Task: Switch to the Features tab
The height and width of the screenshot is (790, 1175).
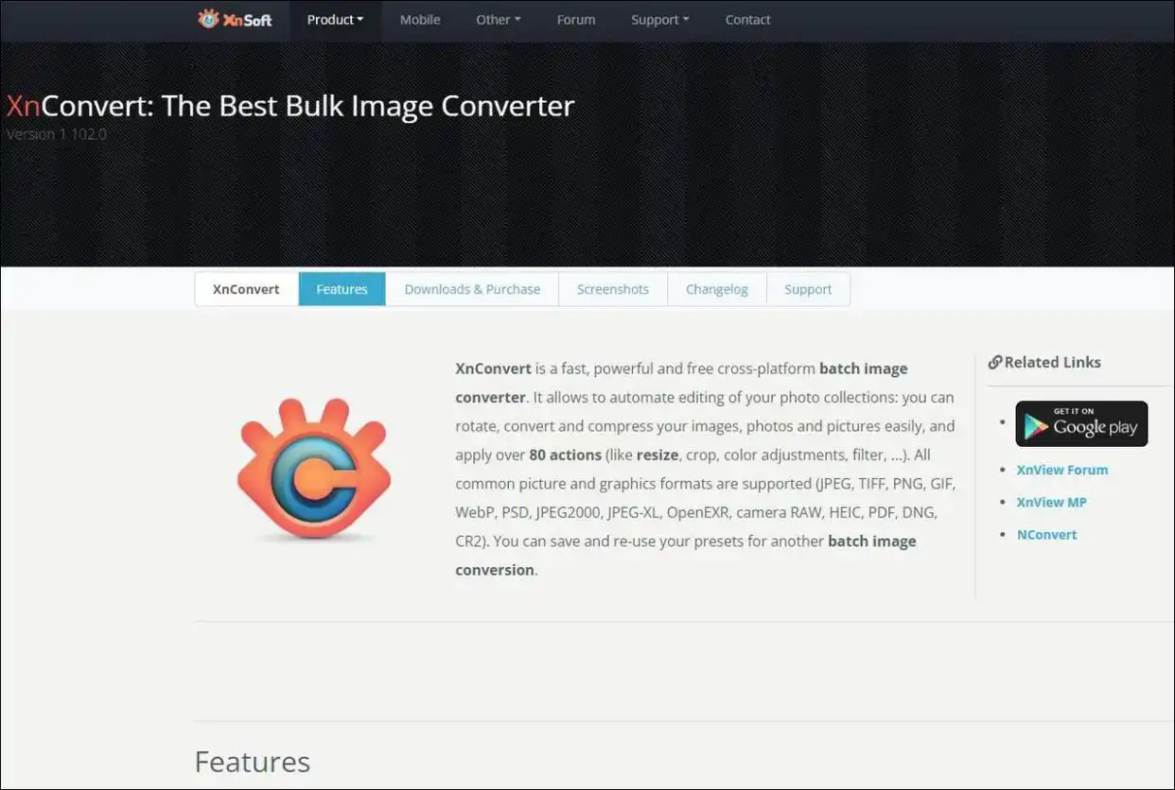Action: click(342, 289)
